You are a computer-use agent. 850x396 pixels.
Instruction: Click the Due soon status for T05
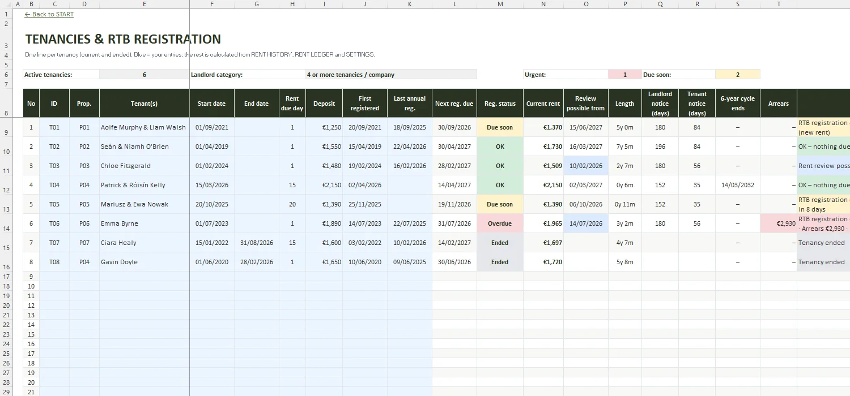pyautogui.click(x=500, y=204)
